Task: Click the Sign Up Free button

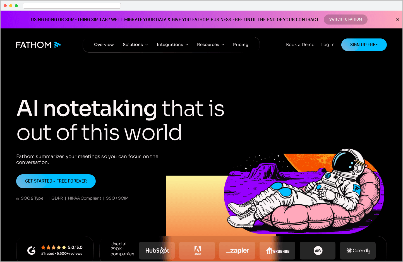Action: coord(364,45)
